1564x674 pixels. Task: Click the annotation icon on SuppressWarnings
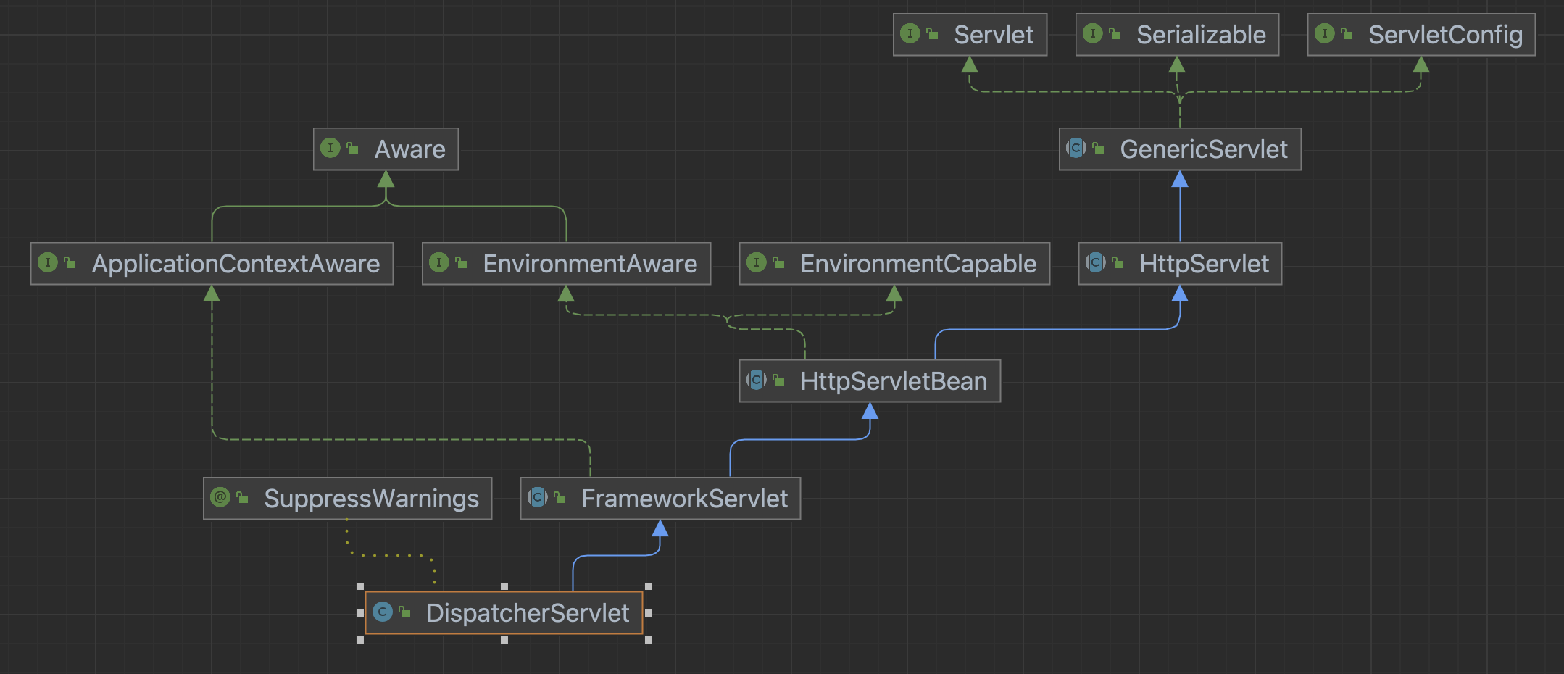220,497
